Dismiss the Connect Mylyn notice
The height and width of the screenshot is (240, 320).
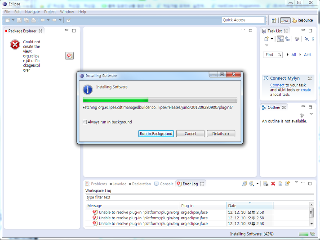coord(310,78)
